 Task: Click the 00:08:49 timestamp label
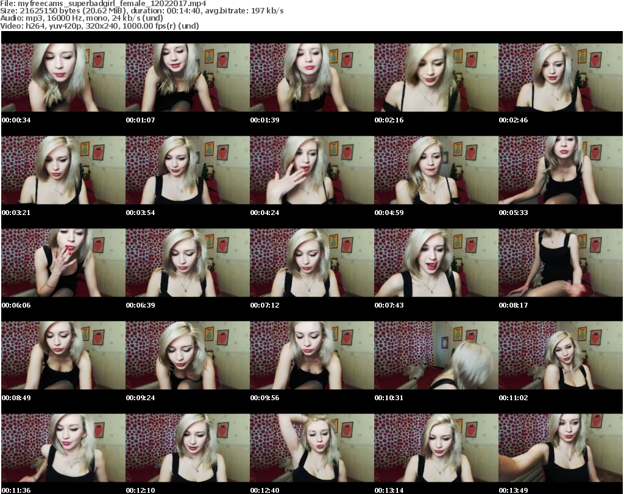[x=16, y=398]
